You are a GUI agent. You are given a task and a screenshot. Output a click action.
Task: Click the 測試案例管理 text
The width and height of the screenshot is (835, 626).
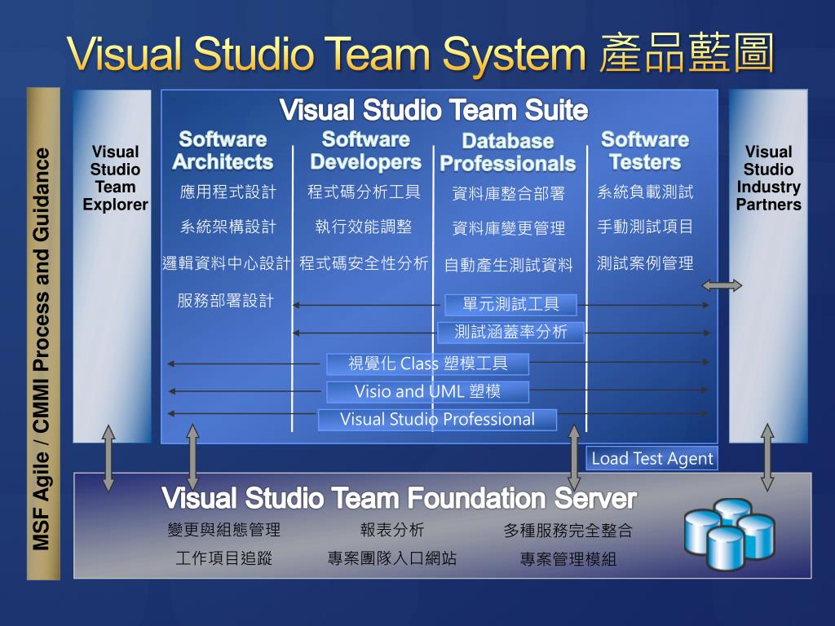[645, 263]
